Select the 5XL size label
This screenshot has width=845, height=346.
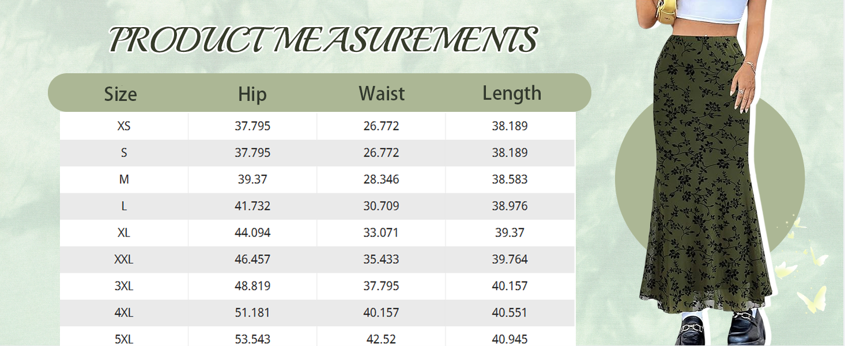124,339
